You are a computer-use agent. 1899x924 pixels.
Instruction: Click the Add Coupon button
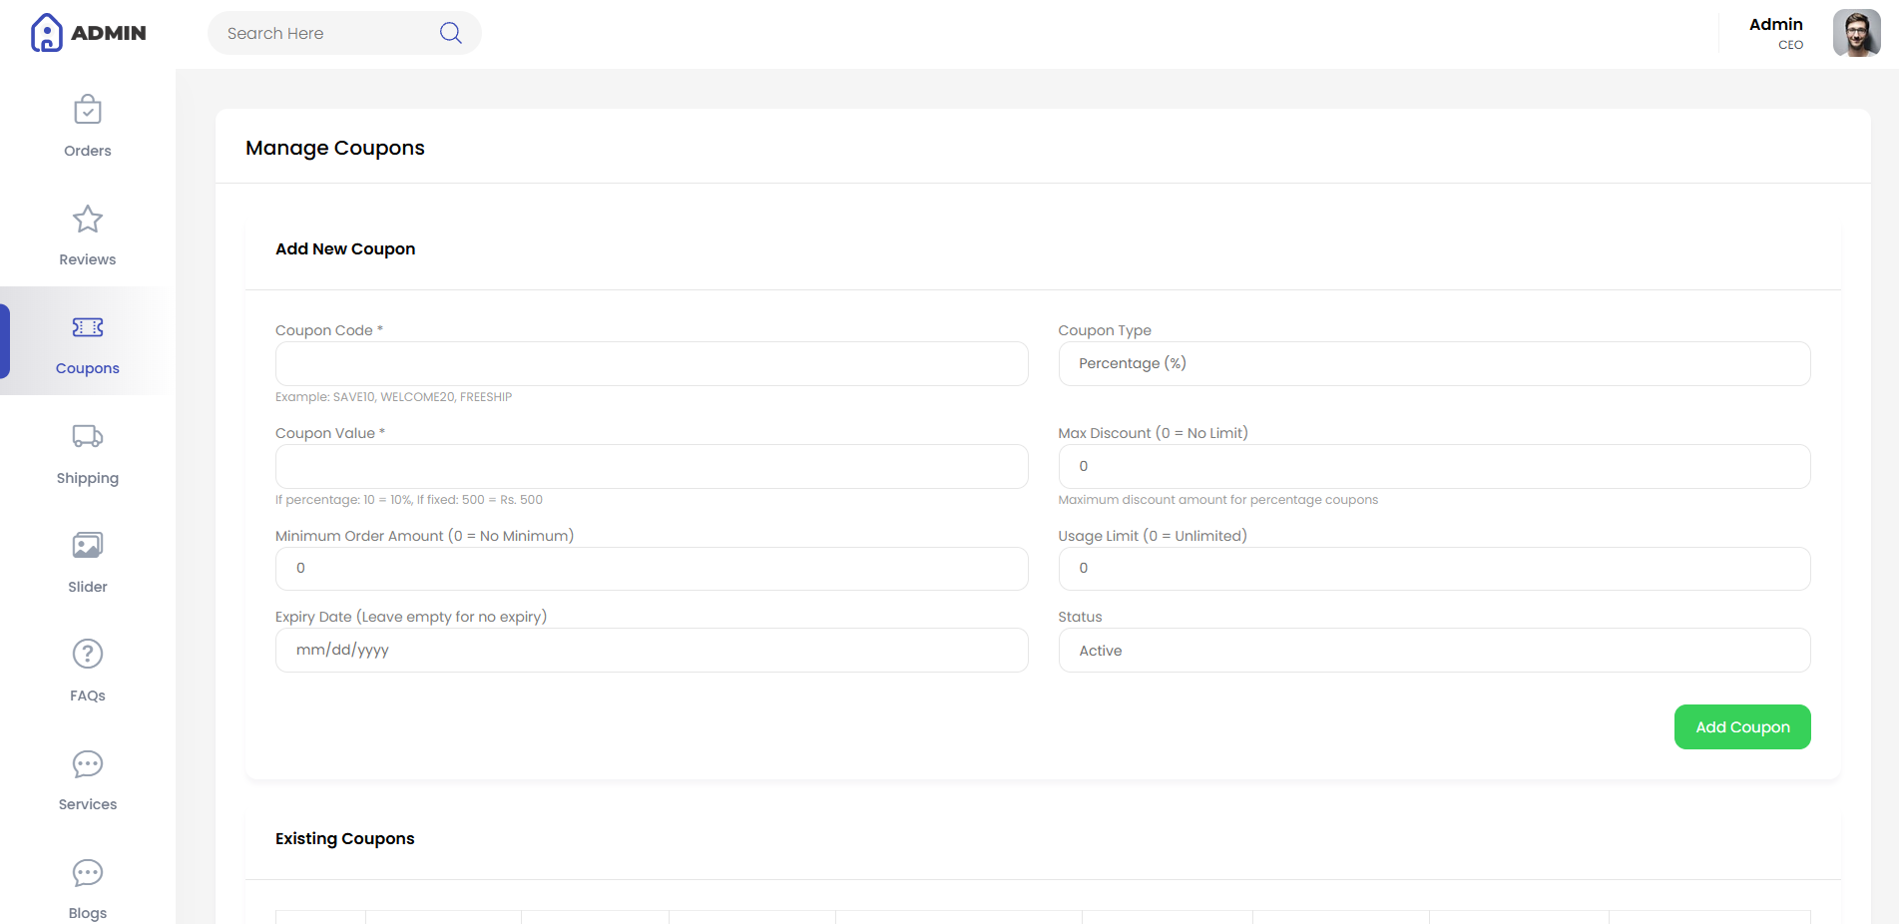tap(1742, 727)
